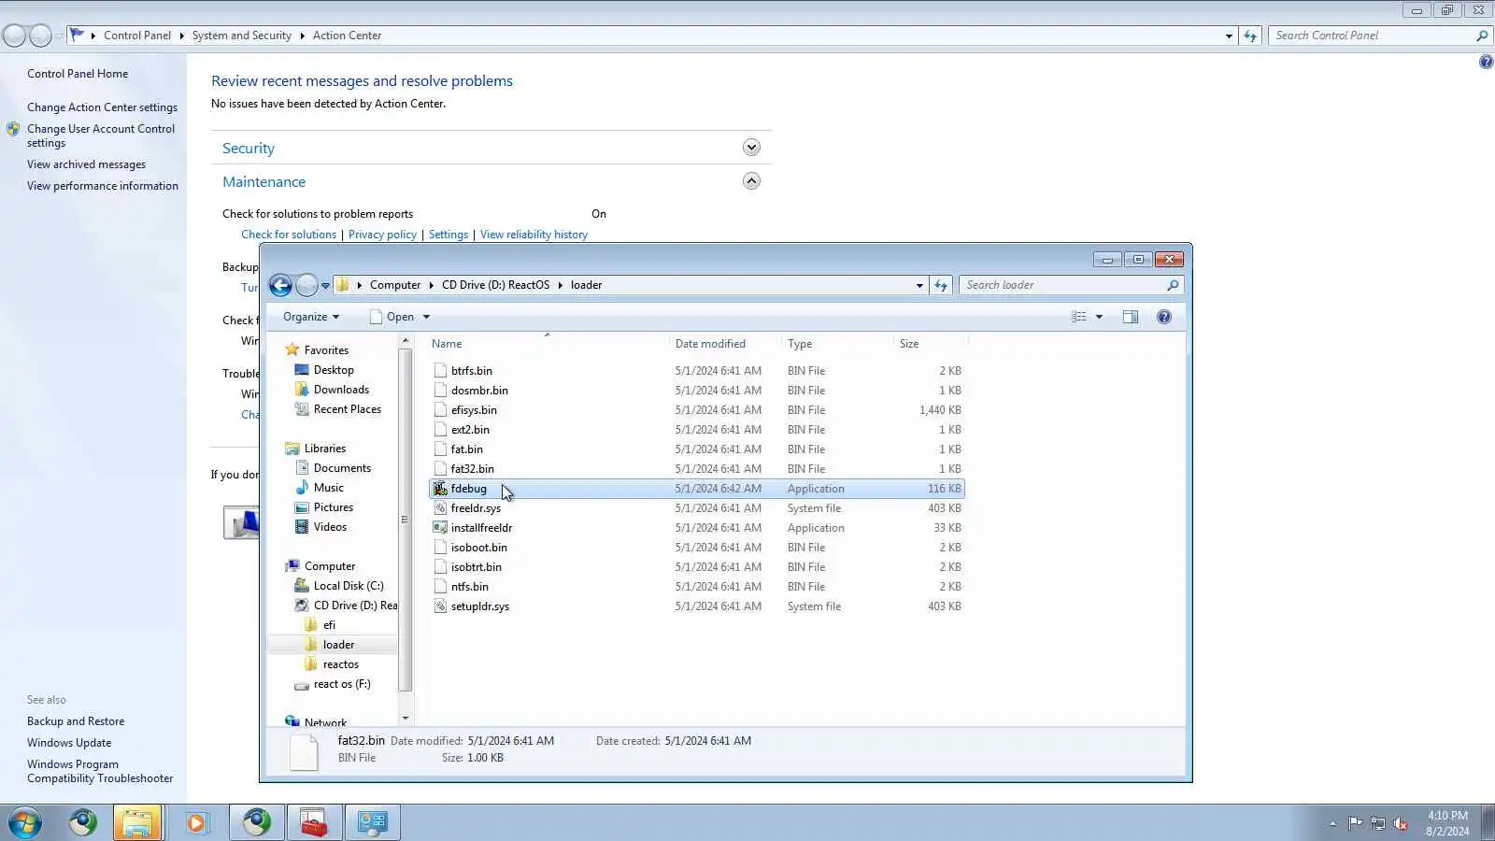
Task: Click the search magnifier in Search loader box
Action: pyautogui.click(x=1173, y=285)
